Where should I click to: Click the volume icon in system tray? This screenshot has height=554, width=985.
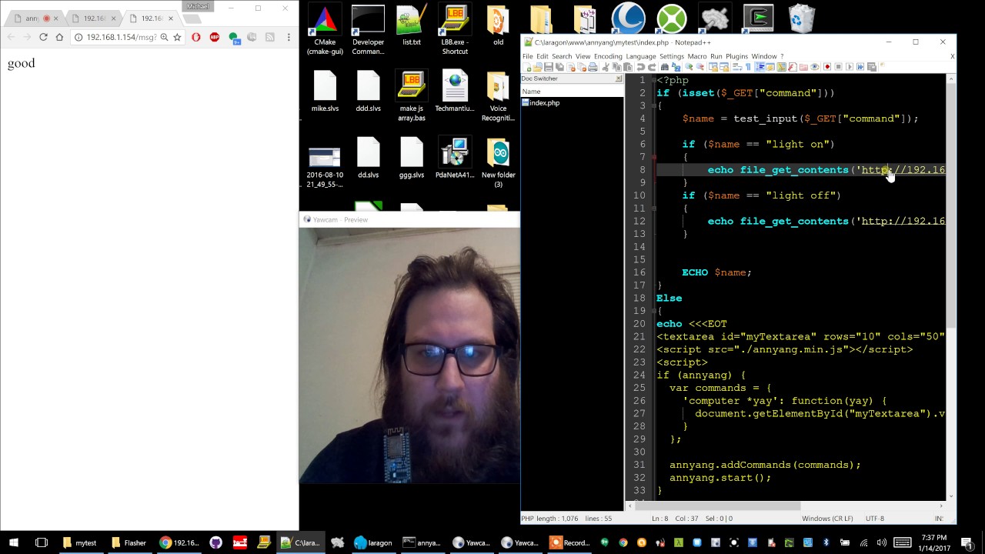tap(881, 542)
